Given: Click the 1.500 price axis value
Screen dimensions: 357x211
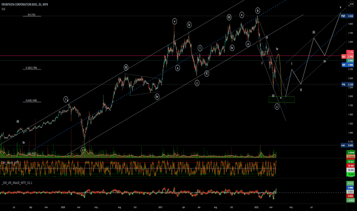Looking at the screenshot, I should point(350,114).
